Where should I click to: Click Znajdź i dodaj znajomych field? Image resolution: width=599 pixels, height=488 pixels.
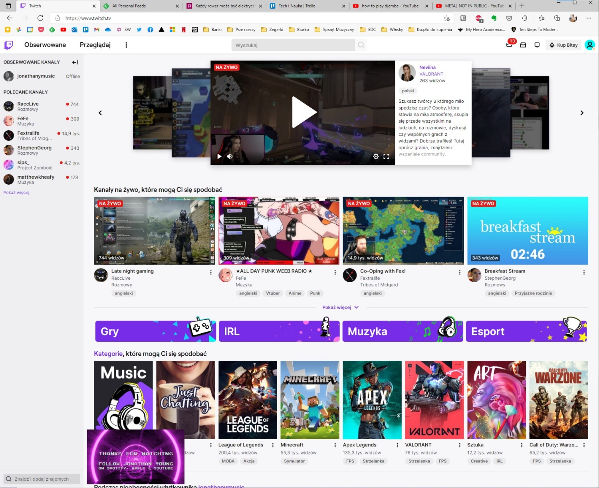42,479
